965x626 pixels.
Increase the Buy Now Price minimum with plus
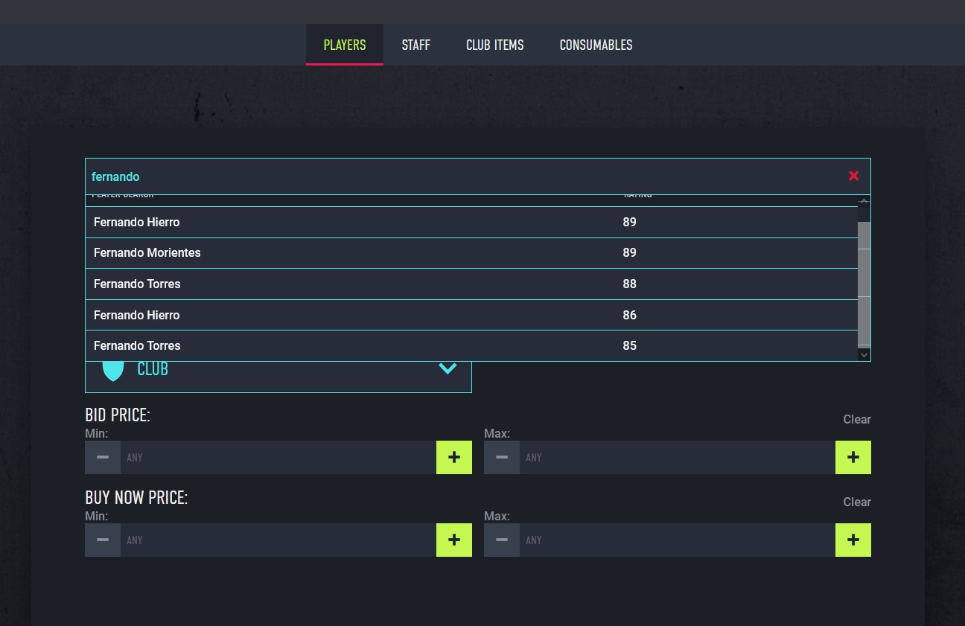454,540
